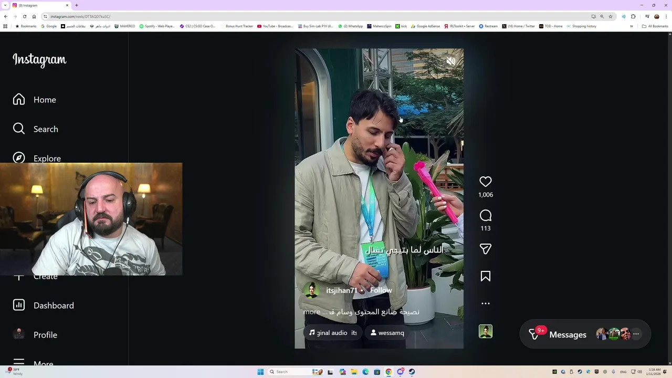Open Spotify Web Player bookmark
The height and width of the screenshot is (378, 672).
click(x=157, y=26)
